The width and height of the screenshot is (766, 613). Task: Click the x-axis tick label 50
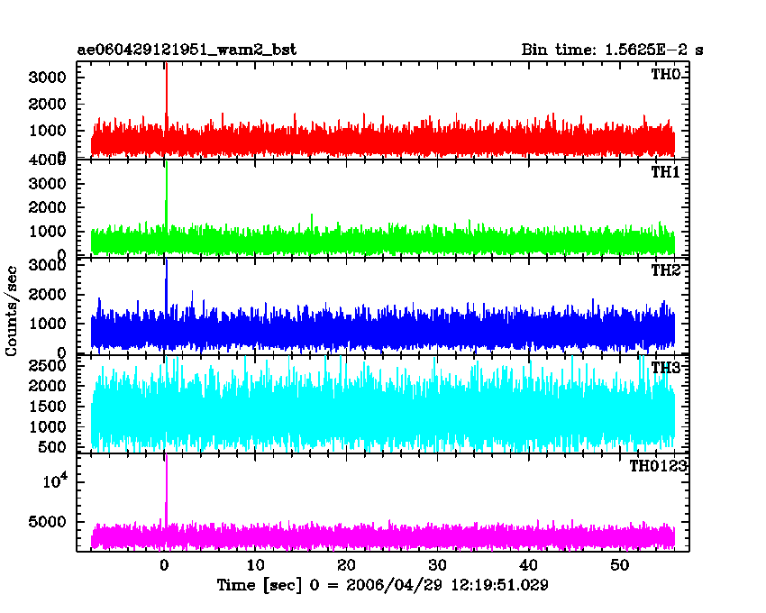tap(619, 565)
